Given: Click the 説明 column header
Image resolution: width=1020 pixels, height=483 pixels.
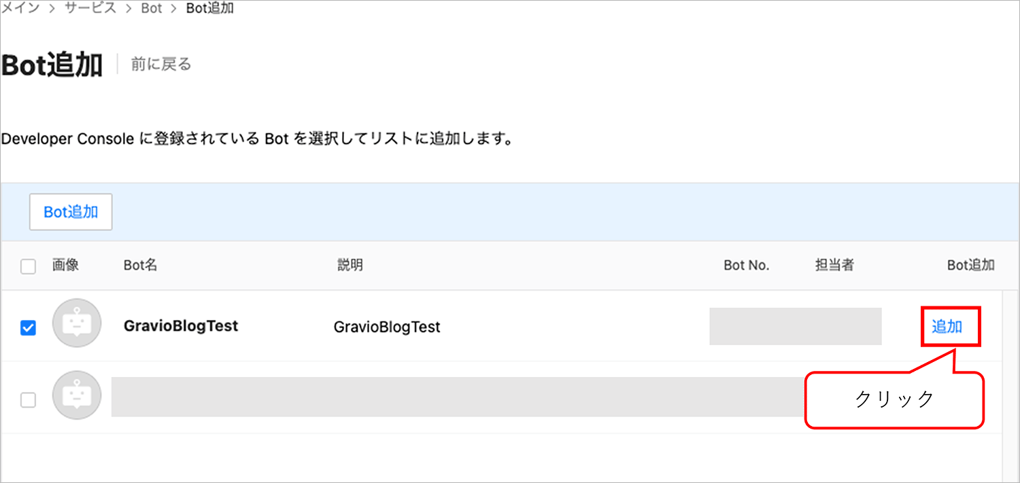Looking at the screenshot, I should pos(350,265).
